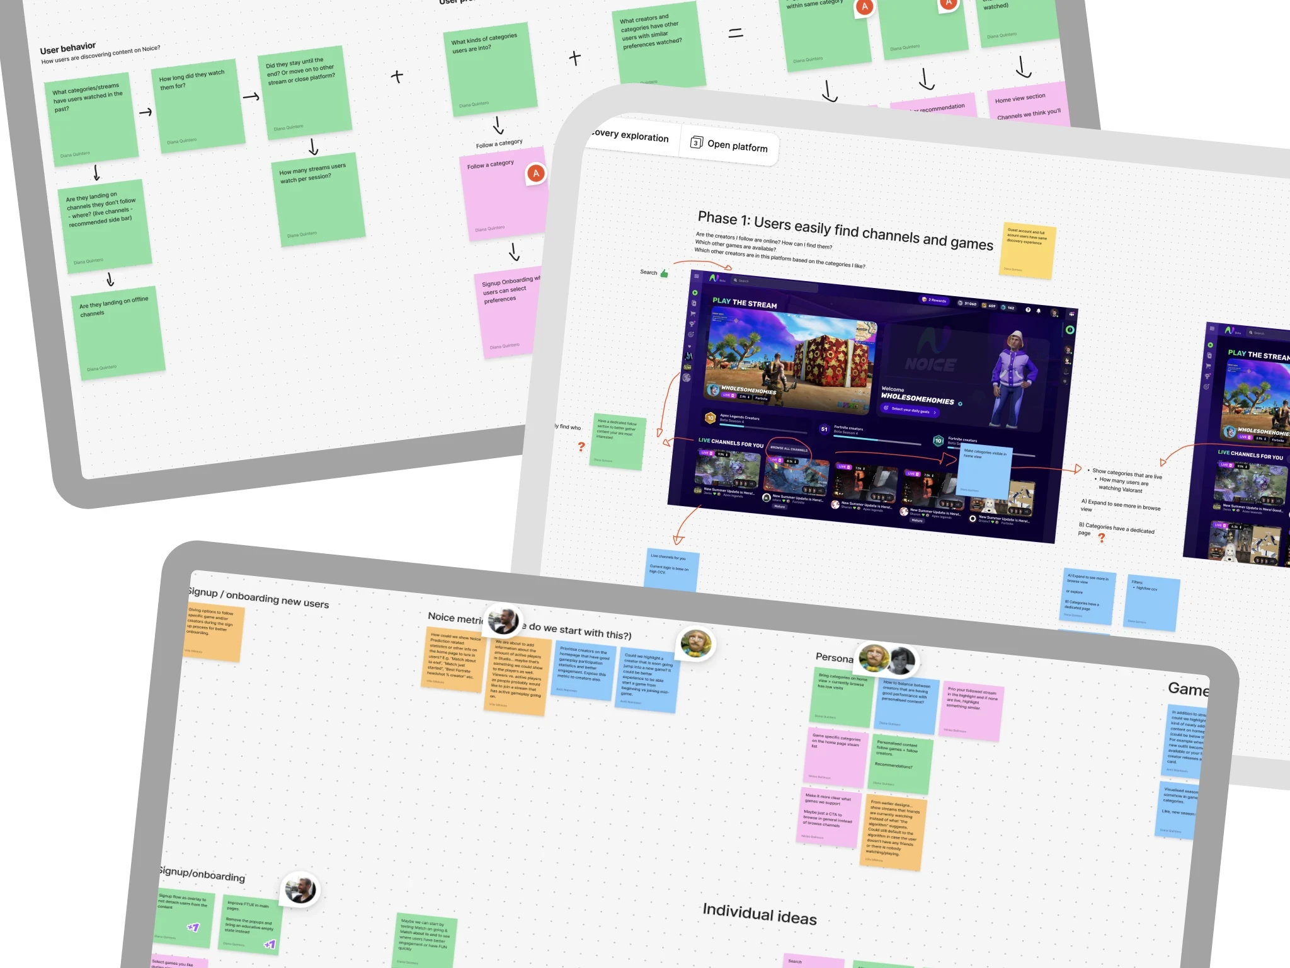
Task: Click the orange 'A' comment pin on Follow a category
Action: (535, 173)
